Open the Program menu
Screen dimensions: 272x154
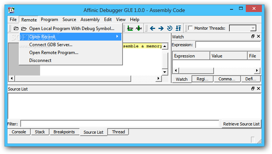(49, 20)
